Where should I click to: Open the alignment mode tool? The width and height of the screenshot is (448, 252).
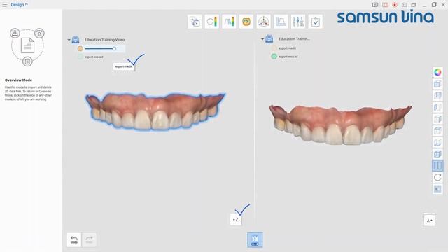195,22
